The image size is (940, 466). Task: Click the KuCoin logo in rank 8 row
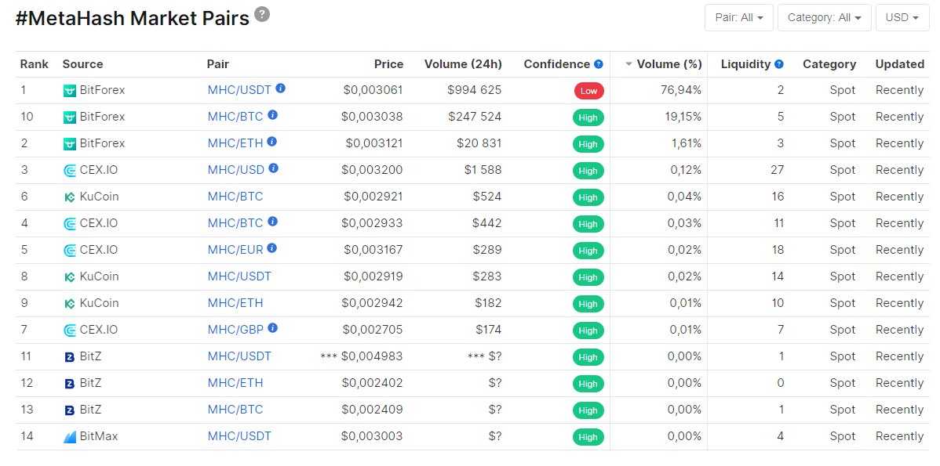click(x=70, y=277)
